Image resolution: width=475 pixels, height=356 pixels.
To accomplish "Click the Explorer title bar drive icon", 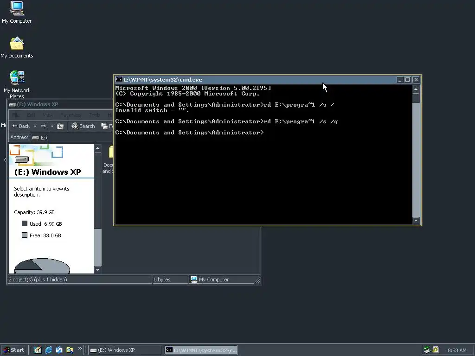I will (x=12, y=104).
